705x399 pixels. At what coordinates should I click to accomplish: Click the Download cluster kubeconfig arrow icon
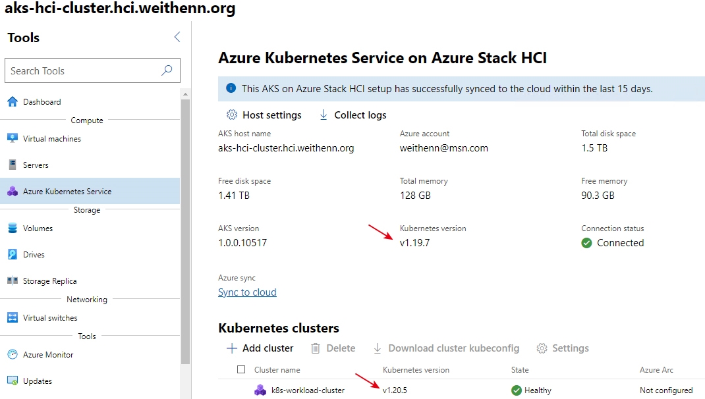pos(378,348)
